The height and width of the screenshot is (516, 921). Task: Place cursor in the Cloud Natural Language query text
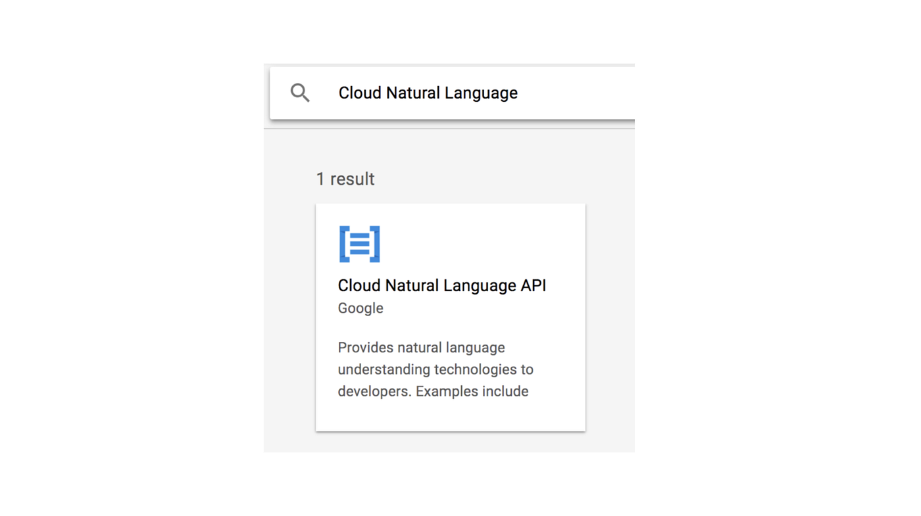tap(428, 92)
